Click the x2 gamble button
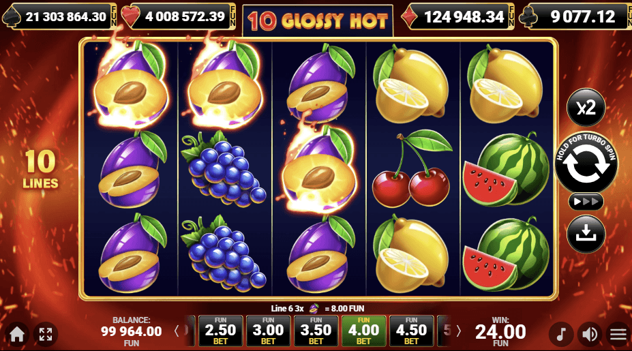Screen dimensions: 632x351 (x=586, y=108)
